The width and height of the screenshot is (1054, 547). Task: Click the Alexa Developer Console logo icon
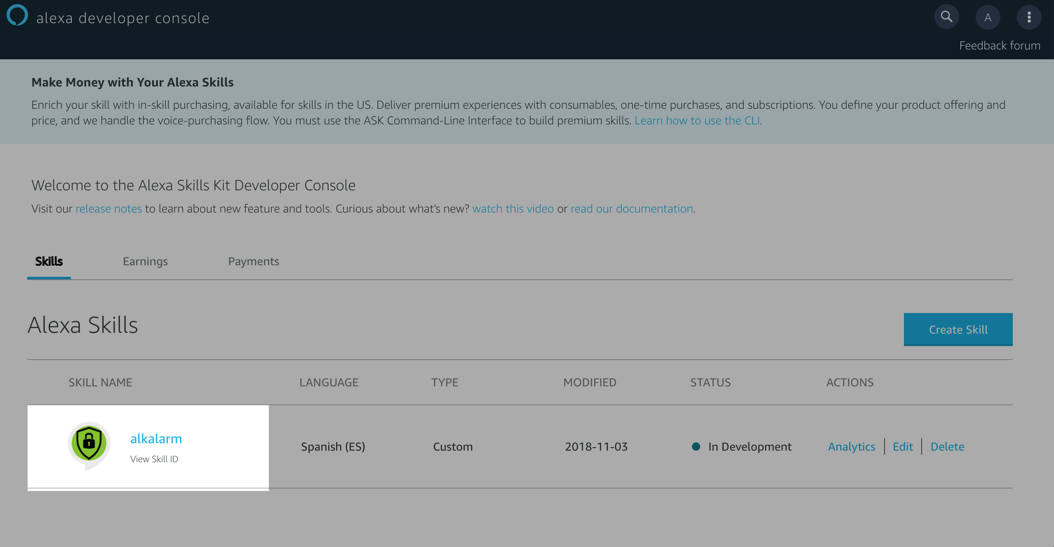coord(18,17)
